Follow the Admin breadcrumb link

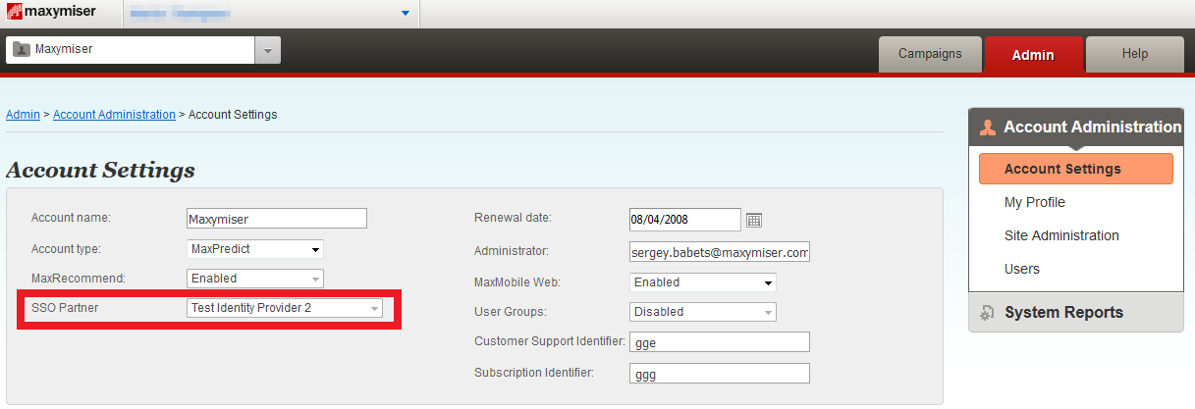pyautogui.click(x=23, y=115)
